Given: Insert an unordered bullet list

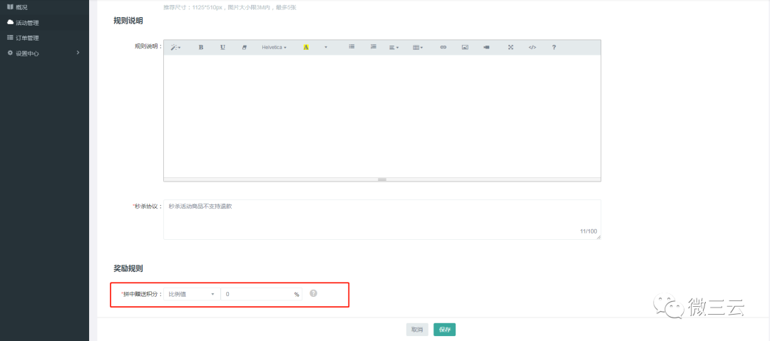Looking at the screenshot, I should (351, 46).
